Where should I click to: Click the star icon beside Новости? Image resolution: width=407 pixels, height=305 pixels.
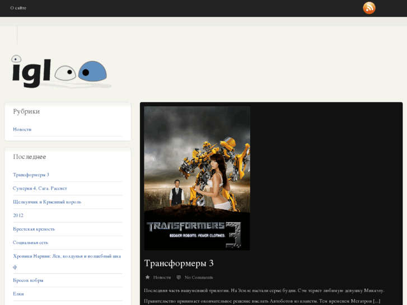[x=147, y=277]
